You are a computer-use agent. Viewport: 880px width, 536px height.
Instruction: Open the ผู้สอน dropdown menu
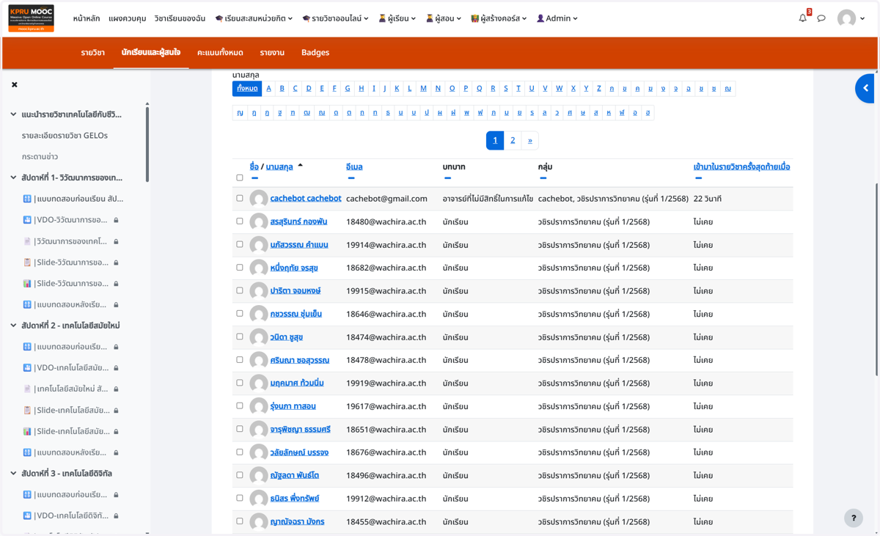[444, 18]
